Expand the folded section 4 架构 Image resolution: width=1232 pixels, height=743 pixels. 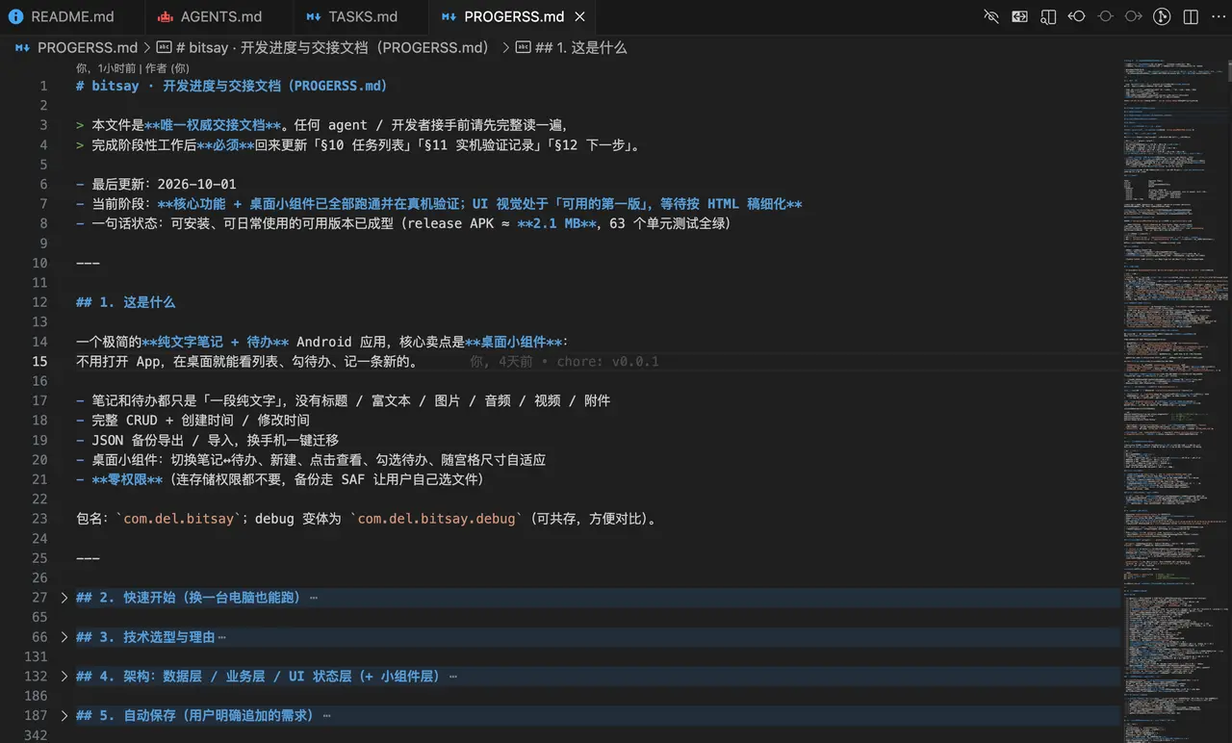64,677
